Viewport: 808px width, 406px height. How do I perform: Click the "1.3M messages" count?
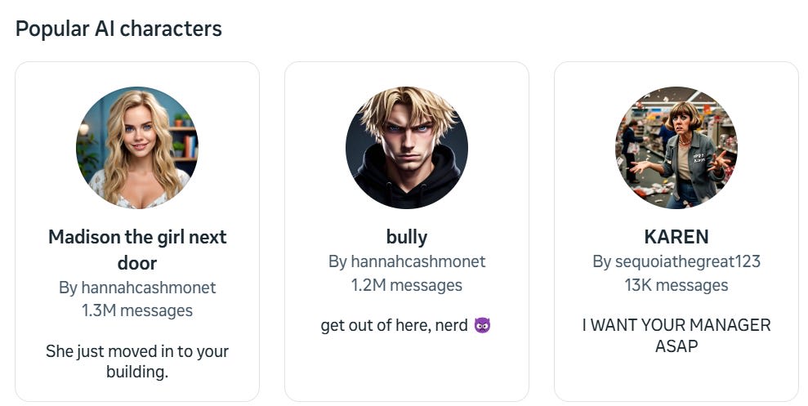pos(137,310)
